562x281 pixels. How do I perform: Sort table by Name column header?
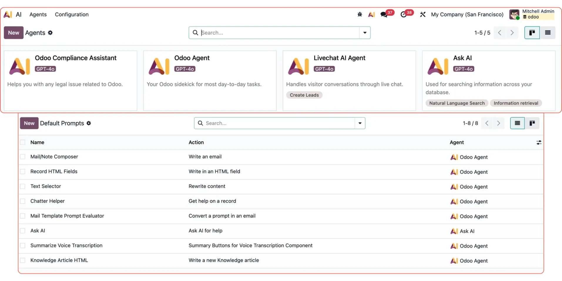(x=37, y=142)
